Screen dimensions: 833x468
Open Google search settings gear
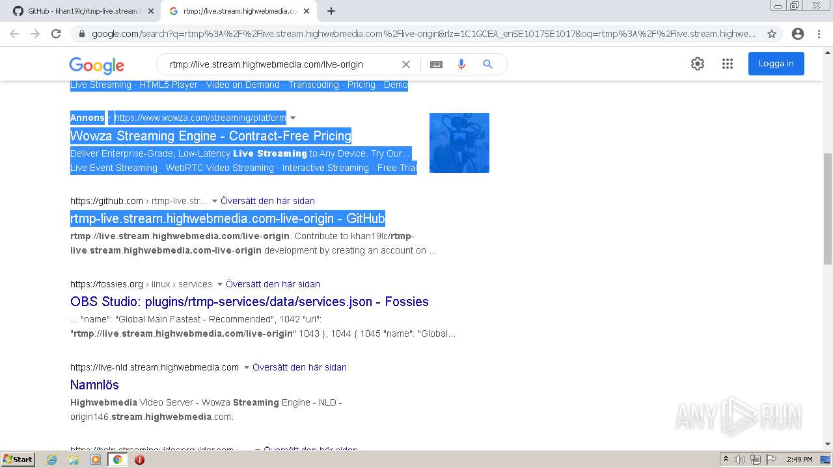(698, 64)
